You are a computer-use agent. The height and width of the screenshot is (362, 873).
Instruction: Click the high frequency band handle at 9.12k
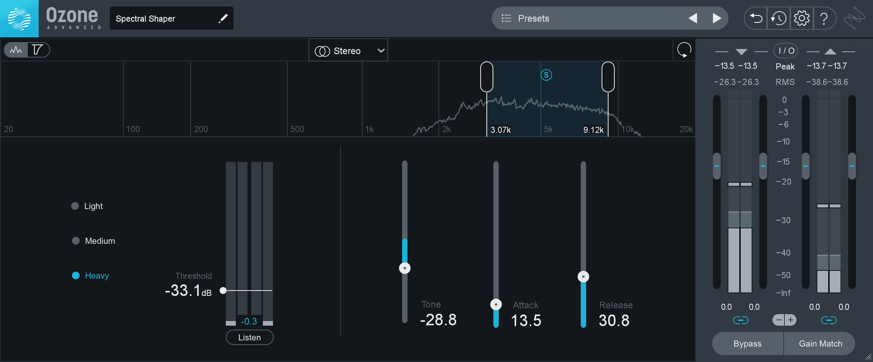pyautogui.click(x=608, y=77)
